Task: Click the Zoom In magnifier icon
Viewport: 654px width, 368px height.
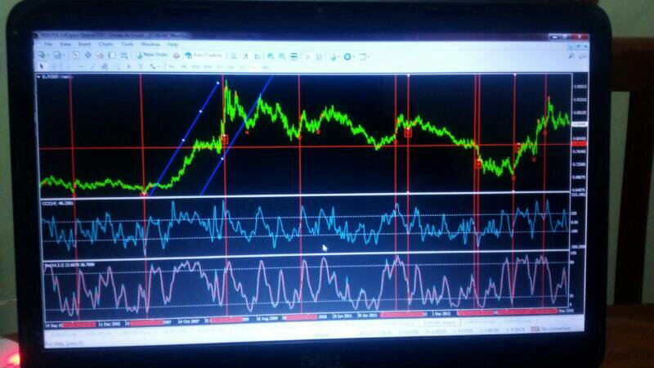Action: click(x=270, y=56)
